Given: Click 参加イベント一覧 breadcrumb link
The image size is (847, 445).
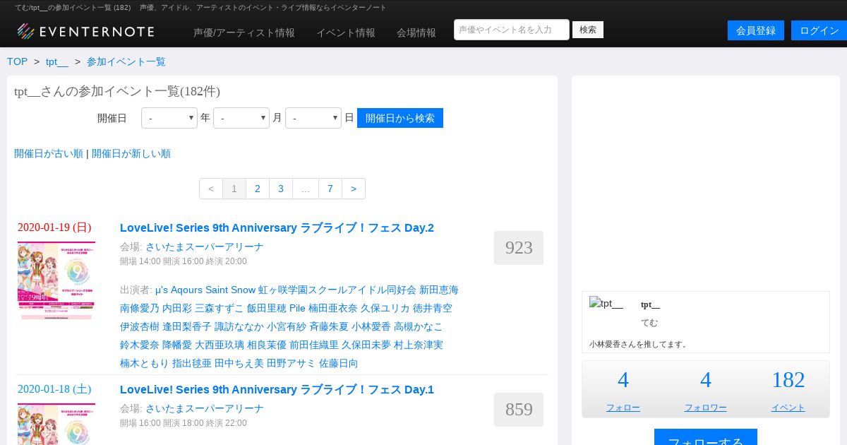Looking at the screenshot, I should pos(126,61).
